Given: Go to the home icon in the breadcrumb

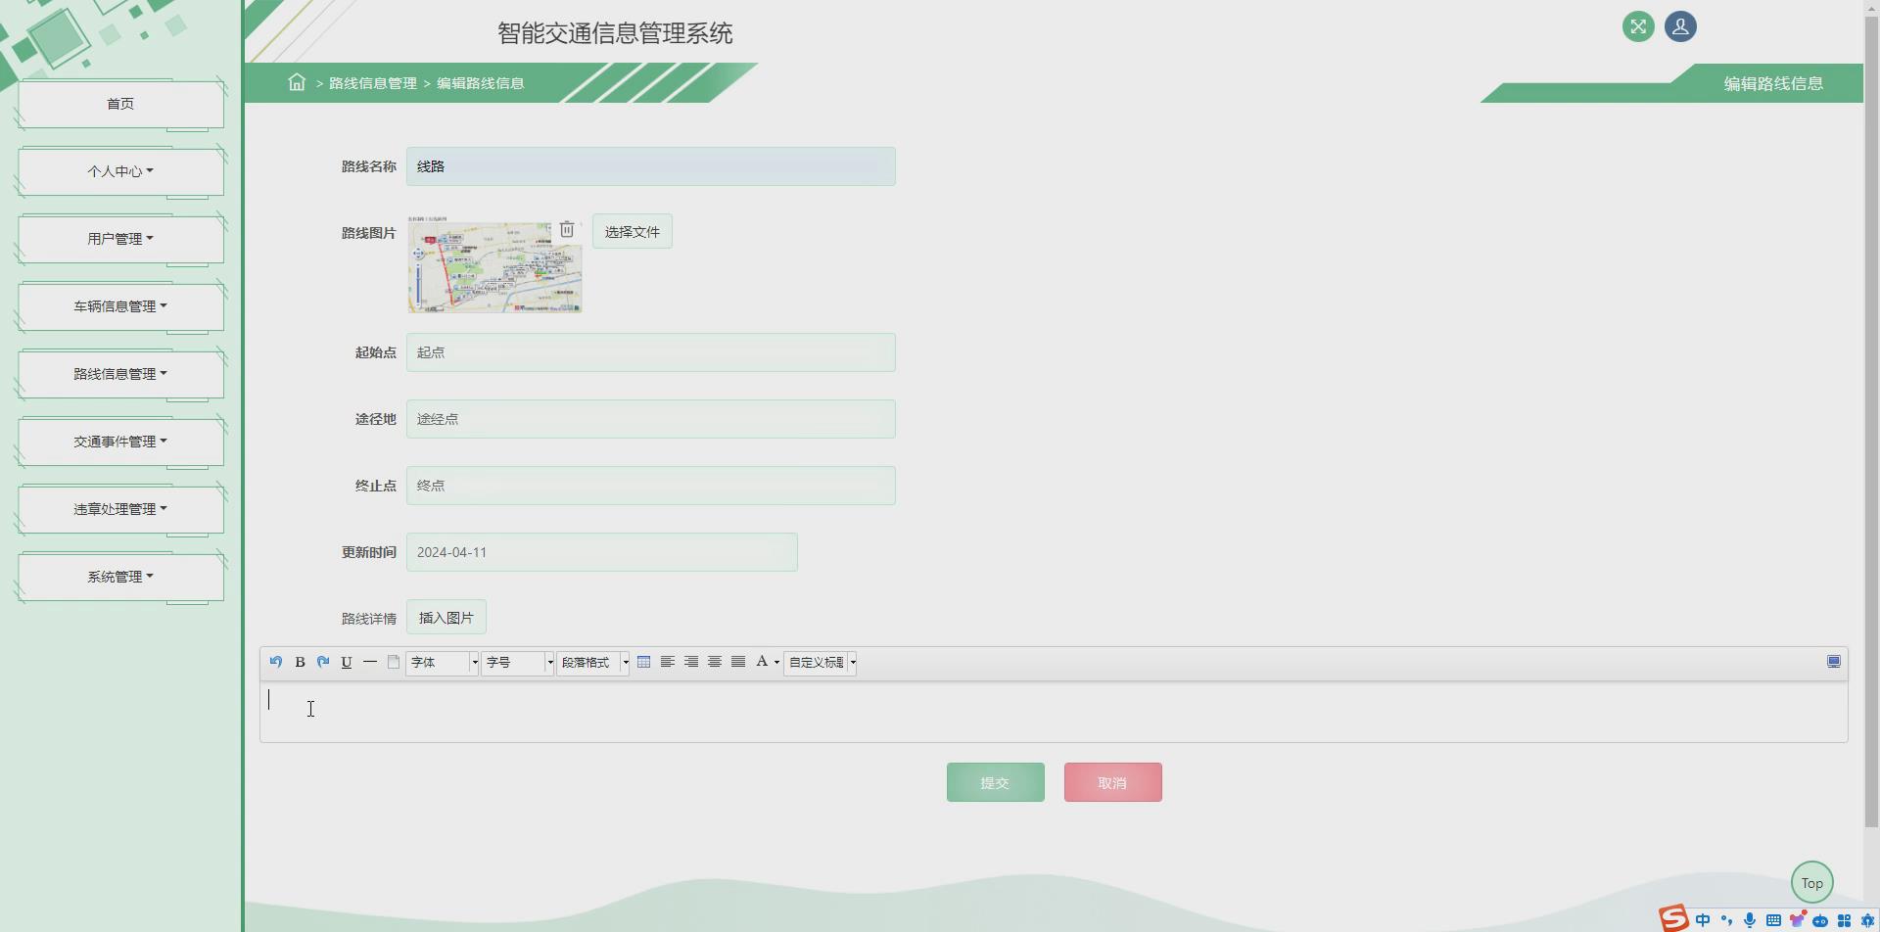Looking at the screenshot, I should pyautogui.click(x=297, y=82).
